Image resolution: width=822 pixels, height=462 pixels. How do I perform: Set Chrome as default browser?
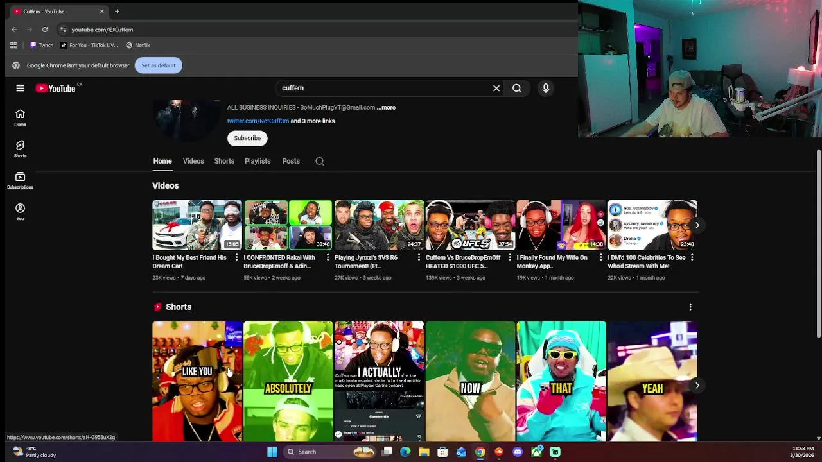coord(159,65)
